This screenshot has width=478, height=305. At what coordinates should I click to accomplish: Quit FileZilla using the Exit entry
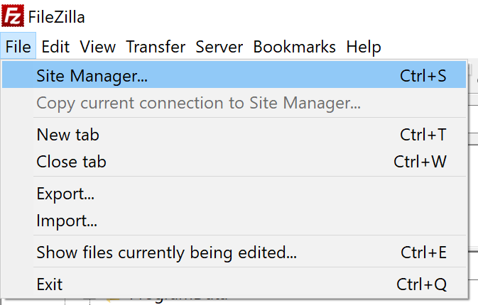click(x=234, y=284)
